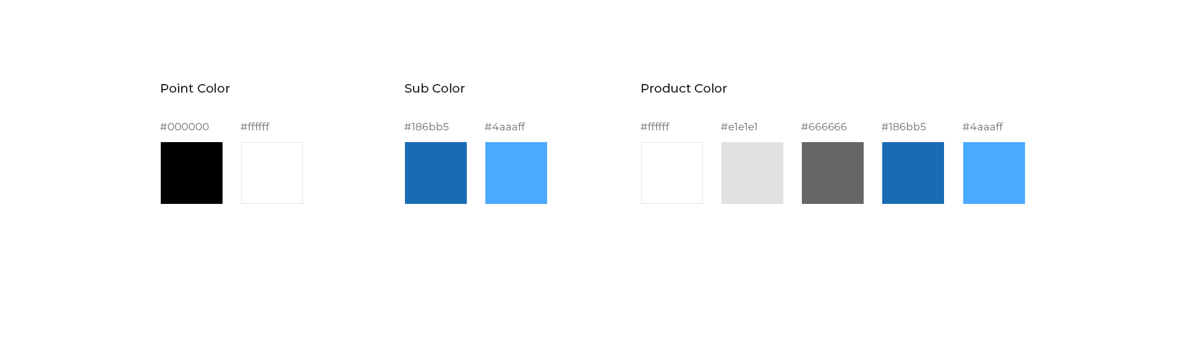
Task: Choose the light blue Product Color swatch
Action: [994, 173]
